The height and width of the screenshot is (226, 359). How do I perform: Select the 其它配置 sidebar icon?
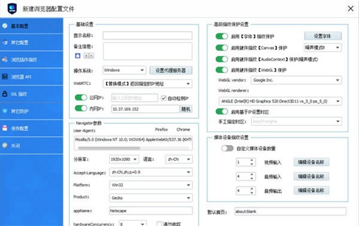tap(5, 42)
